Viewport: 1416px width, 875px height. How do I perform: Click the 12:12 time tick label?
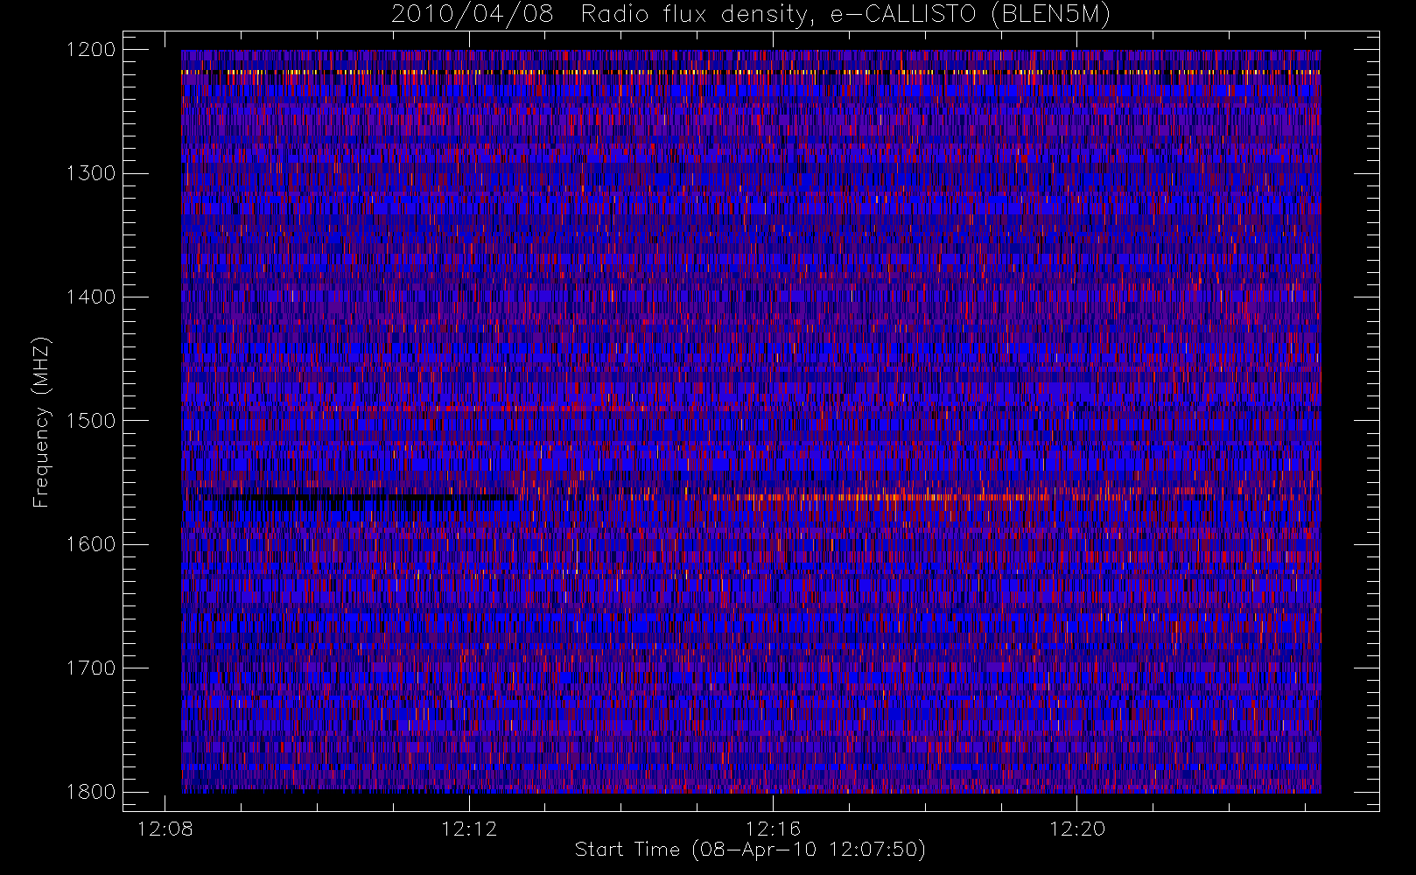point(469,829)
